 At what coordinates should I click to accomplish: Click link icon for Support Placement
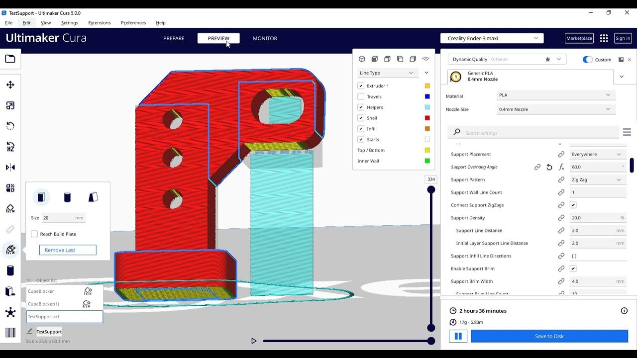(x=561, y=154)
